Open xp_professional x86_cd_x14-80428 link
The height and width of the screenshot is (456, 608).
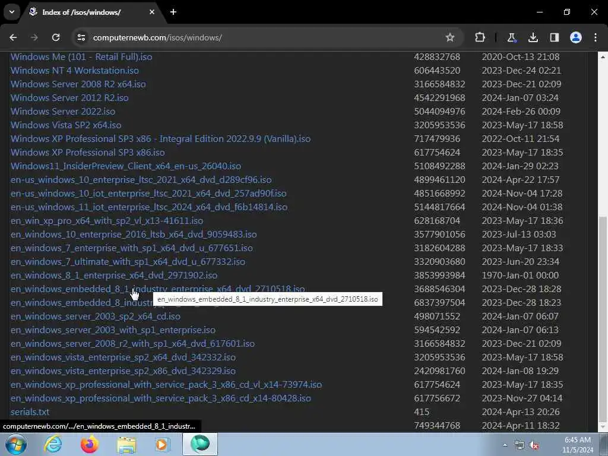point(160,398)
